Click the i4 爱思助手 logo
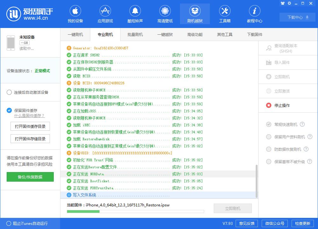 pyautogui.click(x=30, y=14)
